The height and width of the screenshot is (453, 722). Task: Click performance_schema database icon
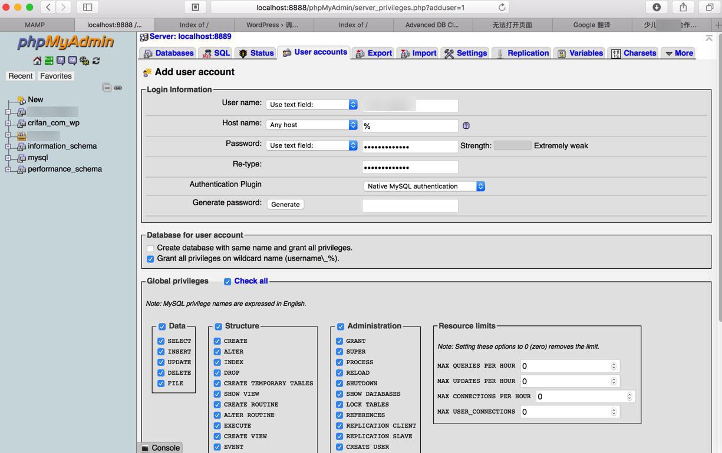[x=22, y=169]
